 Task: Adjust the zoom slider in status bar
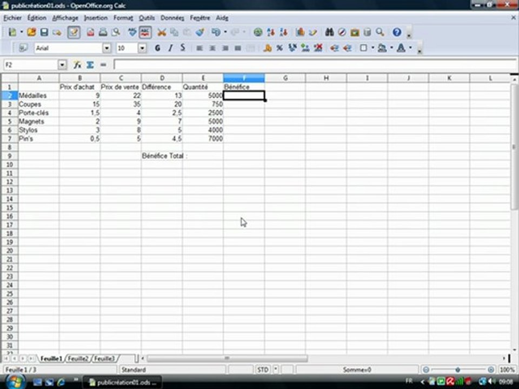(458, 370)
